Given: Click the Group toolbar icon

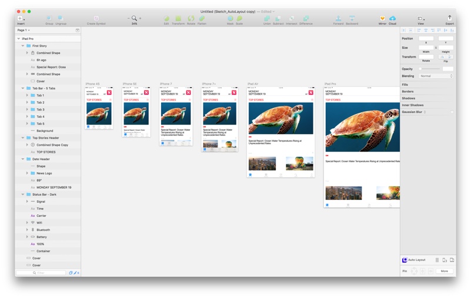Looking at the screenshot, I should (49, 18).
